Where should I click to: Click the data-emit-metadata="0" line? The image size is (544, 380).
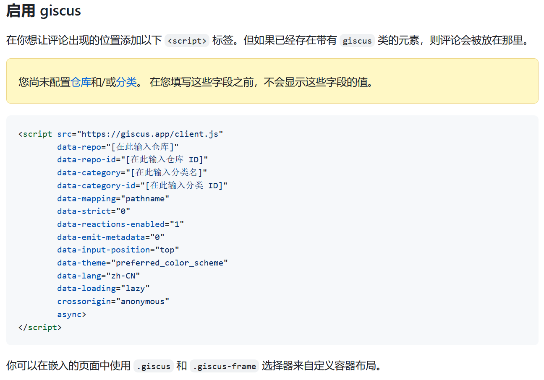[111, 237]
